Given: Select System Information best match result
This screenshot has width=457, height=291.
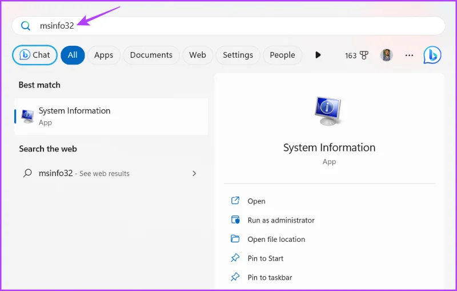Looking at the screenshot, I should pyautogui.click(x=111, y=116).
